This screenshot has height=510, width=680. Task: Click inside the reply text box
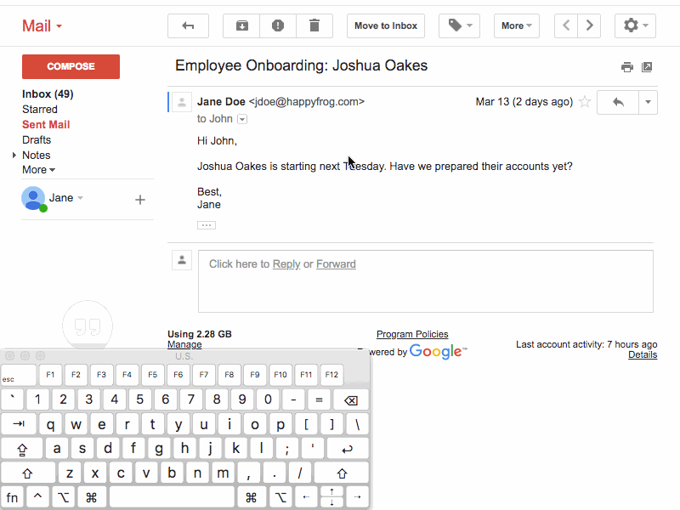click(426, 281)
